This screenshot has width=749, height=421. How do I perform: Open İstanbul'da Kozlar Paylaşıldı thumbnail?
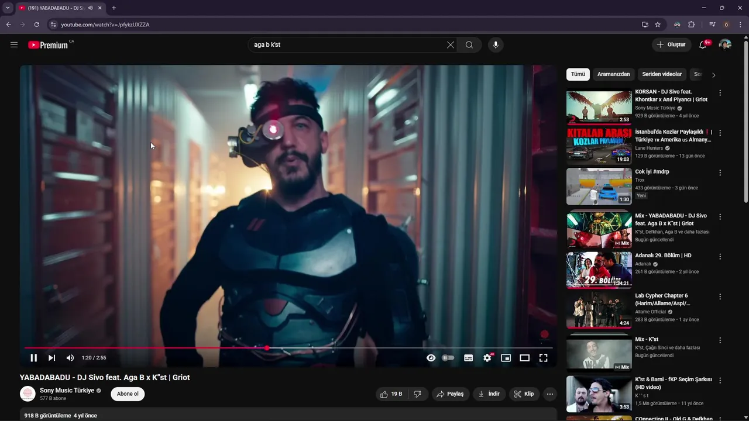point(599,146)
